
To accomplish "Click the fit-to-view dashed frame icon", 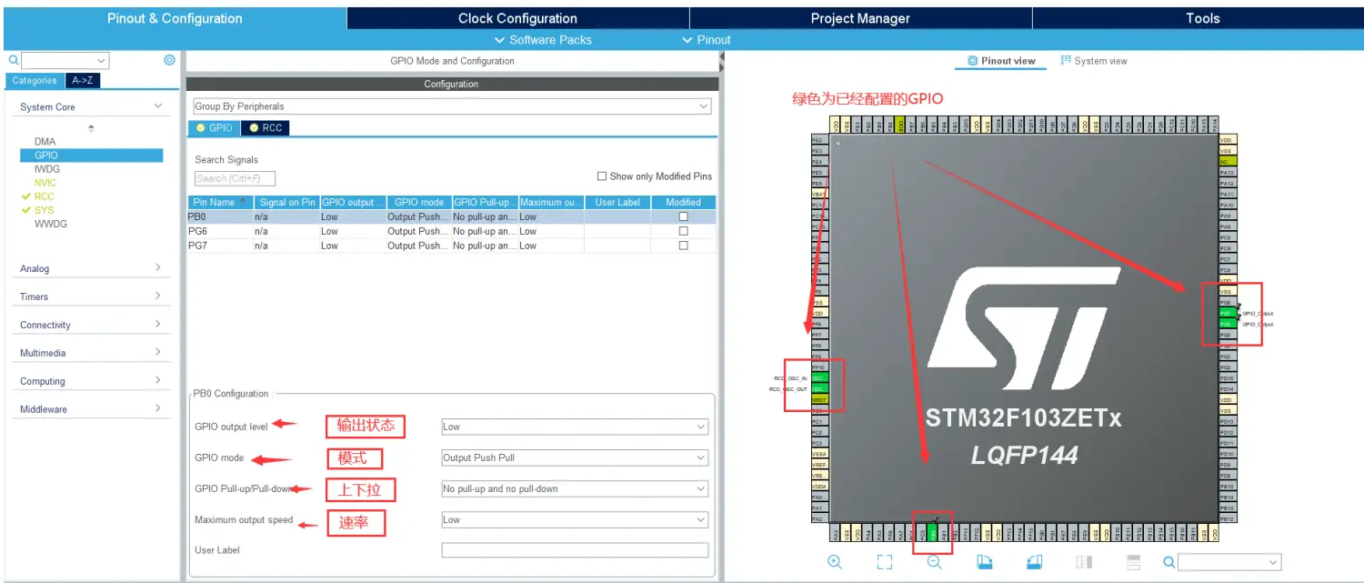I will coord(884,562).
